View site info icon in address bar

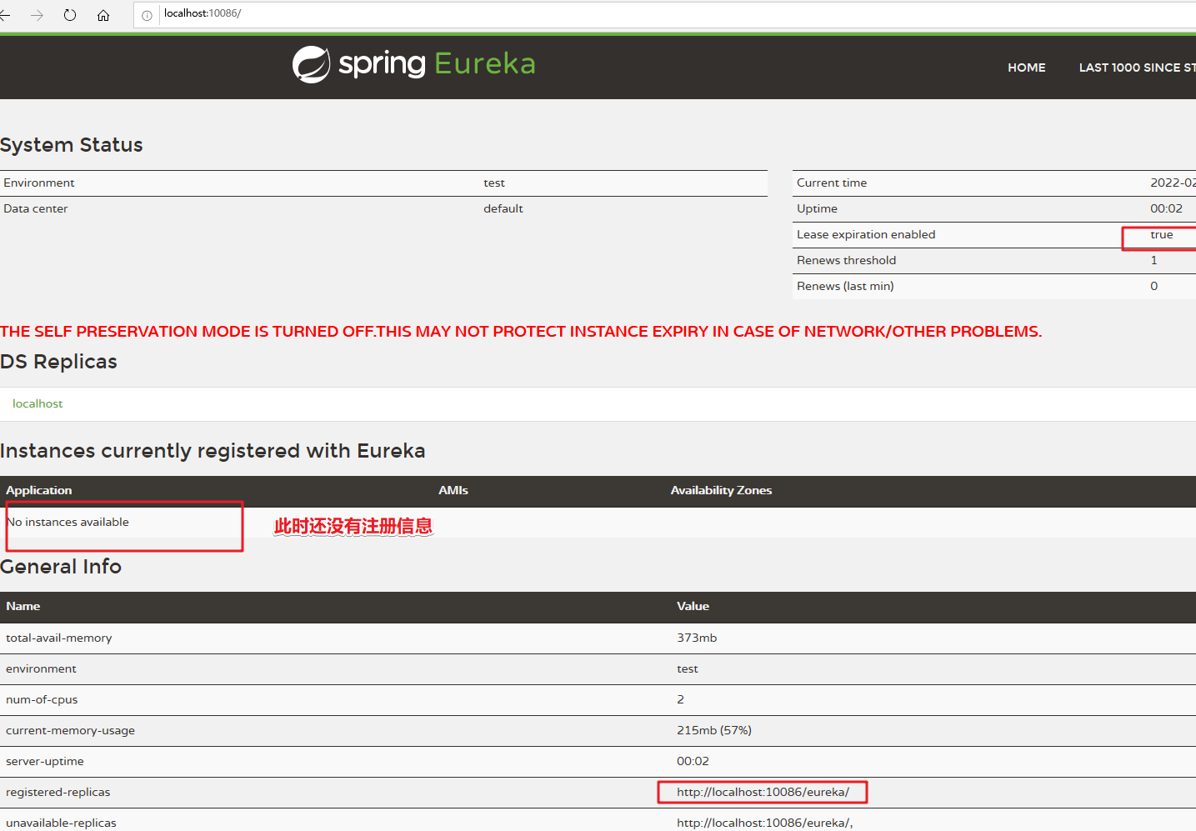point(147,15)
